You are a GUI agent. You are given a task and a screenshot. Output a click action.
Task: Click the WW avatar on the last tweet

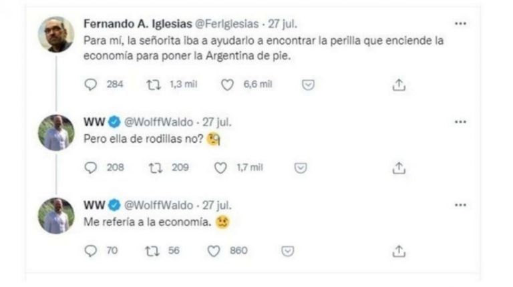(x=56, y=216)
